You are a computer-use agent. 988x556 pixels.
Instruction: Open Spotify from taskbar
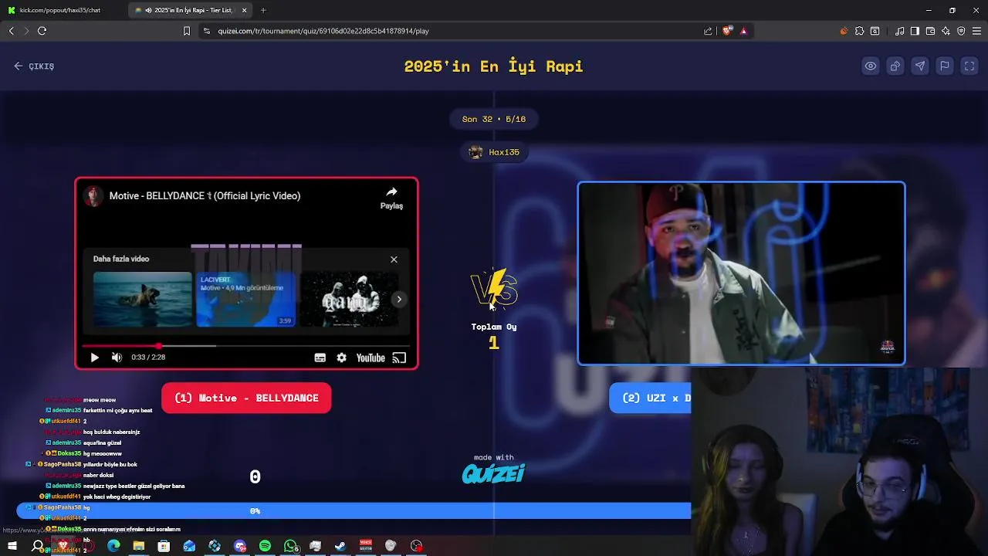265,546
